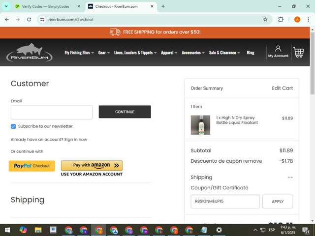Expand the Gear menu
Screen dimensions: 315x236
[104, 53]
